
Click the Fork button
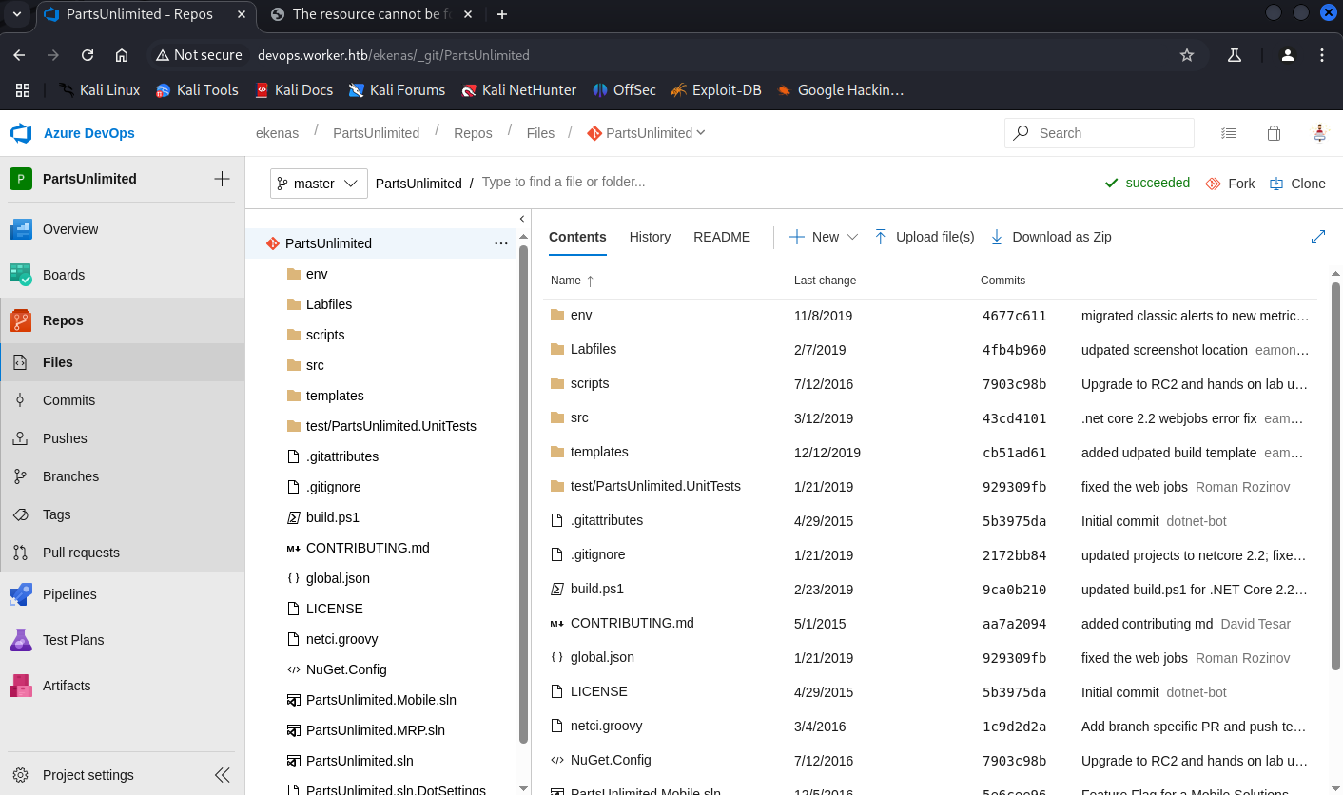pos(1230,184)
